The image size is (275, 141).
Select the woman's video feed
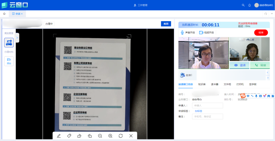pos(250,49)
